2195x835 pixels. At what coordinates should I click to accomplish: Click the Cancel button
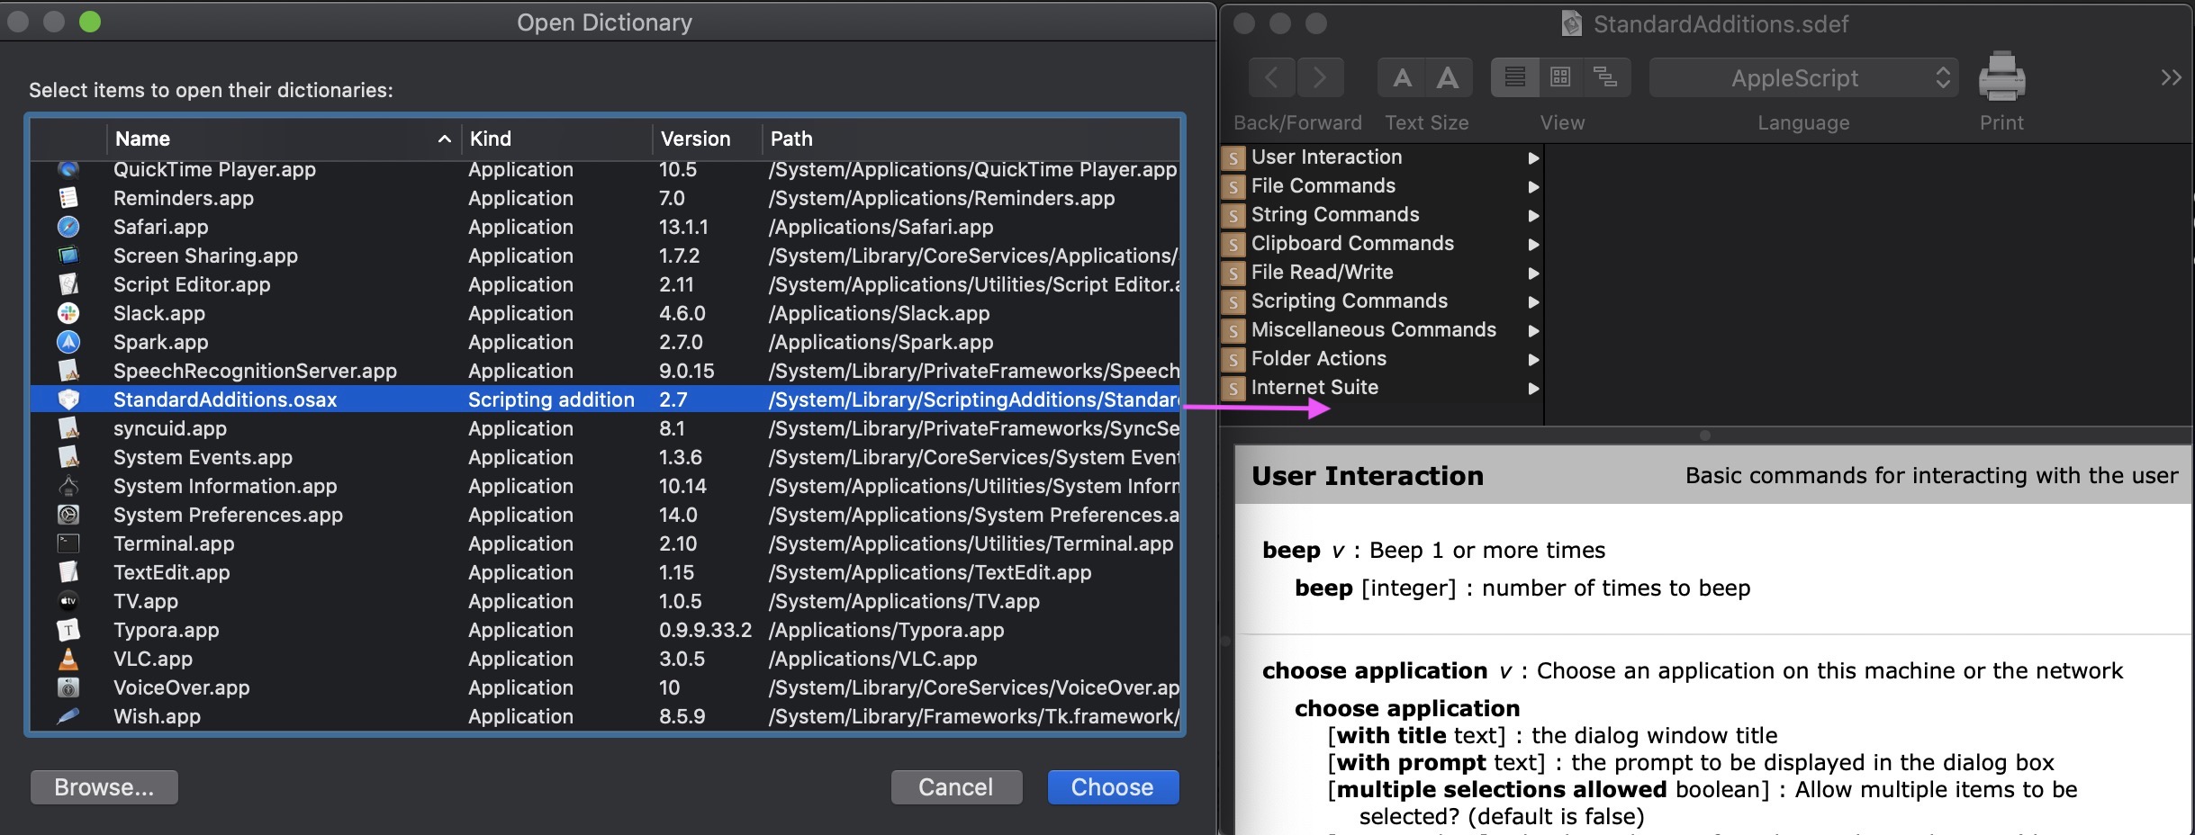pos(956,787)
